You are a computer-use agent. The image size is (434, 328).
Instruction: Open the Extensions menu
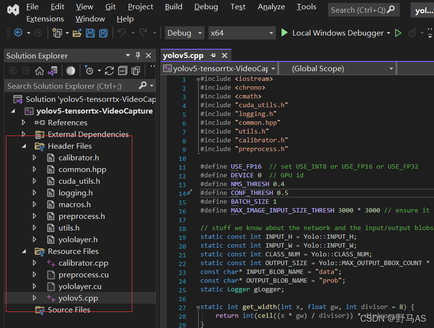pyautogui.click(x=45, y=19)
